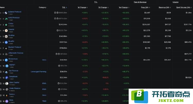The width and height of the screenshot is (193, 104).
Task: Click the DeepBook logo icon
Action: pyautogui.click(x=7, y=78)
